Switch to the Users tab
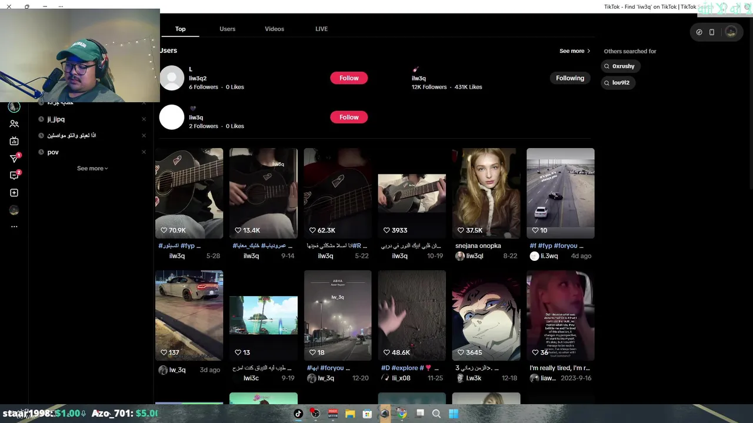This screenshot has height=423, width=753. 227,29
